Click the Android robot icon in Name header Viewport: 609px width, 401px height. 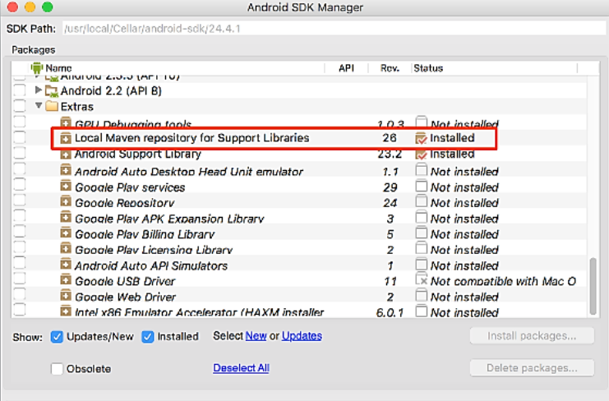click(37, 68)
